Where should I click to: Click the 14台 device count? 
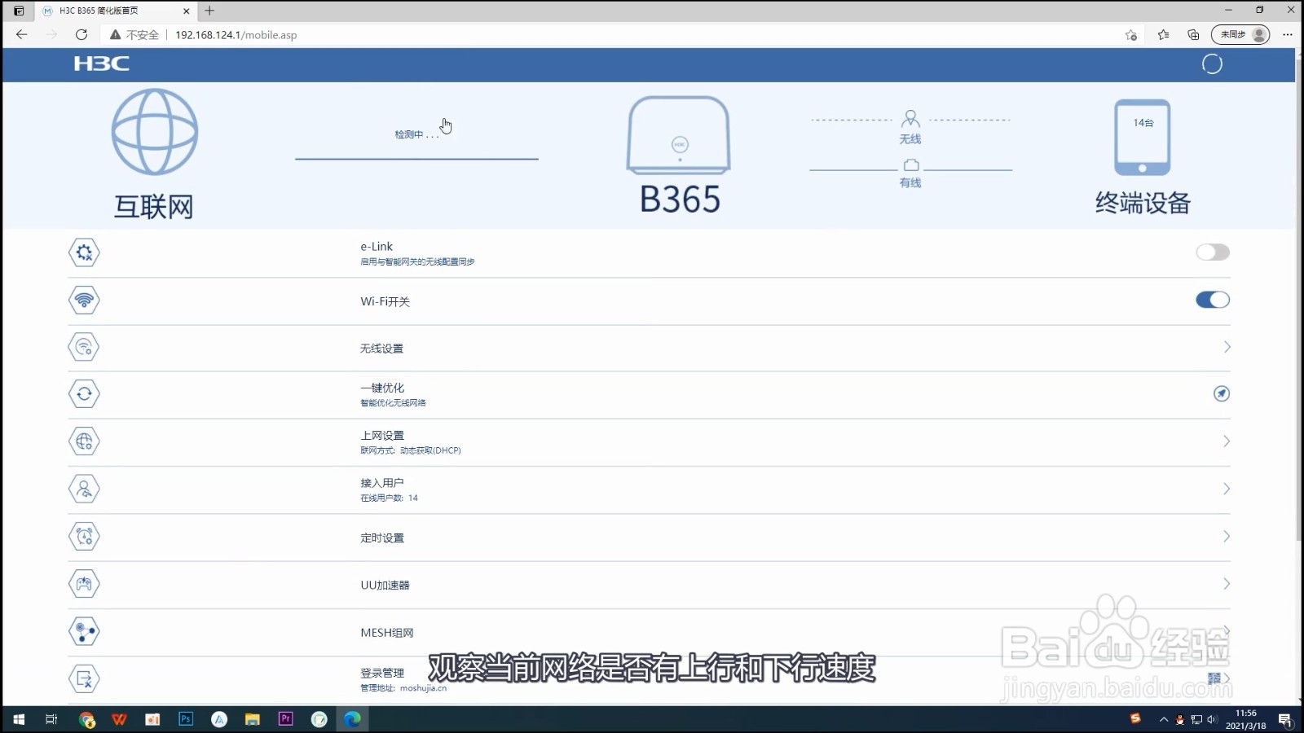point(1143,123)
